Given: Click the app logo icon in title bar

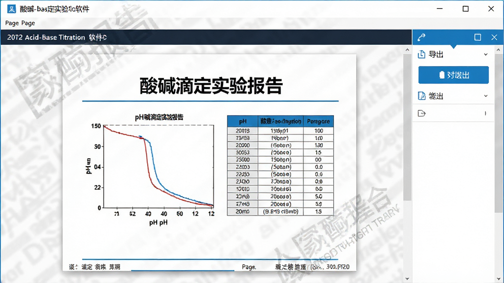Looking at the screenshot, I should tap(12, 9).
